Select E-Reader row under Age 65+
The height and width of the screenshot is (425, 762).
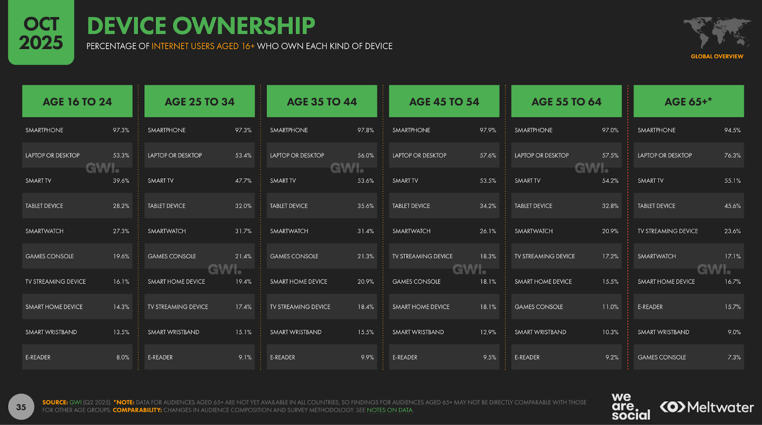(688, 307)
